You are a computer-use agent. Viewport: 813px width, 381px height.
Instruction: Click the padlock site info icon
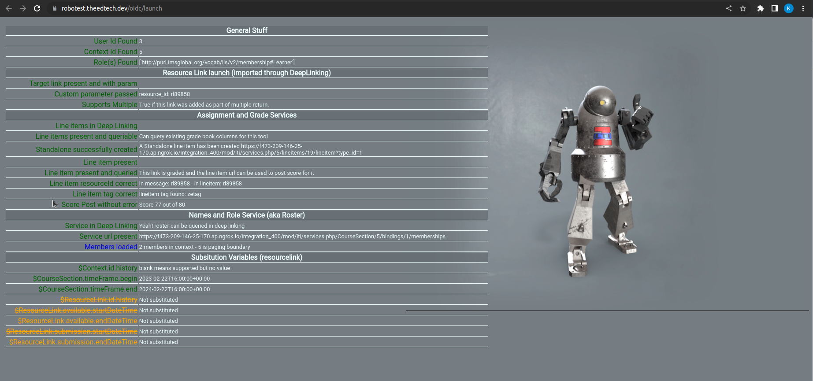(x=55, y=8)
